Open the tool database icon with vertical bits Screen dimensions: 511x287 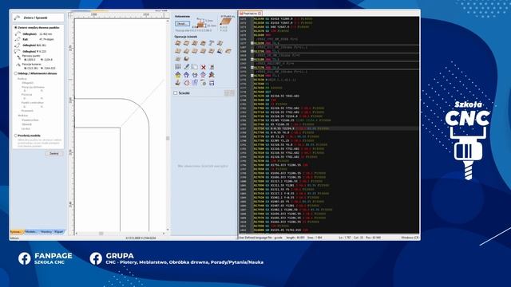coord(178,67)
